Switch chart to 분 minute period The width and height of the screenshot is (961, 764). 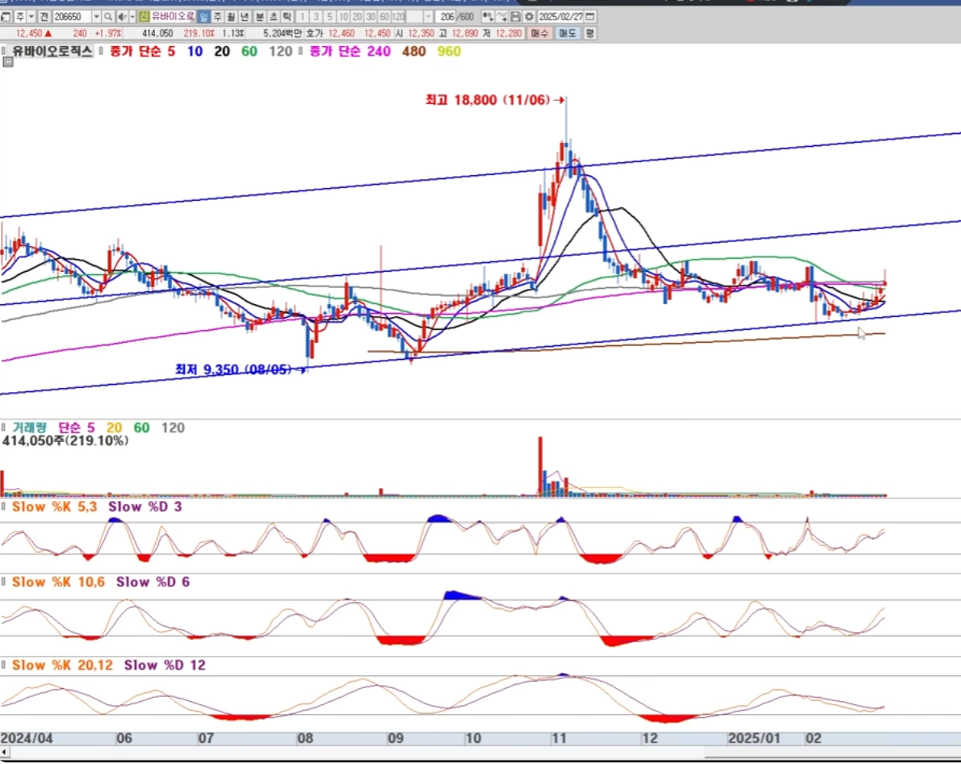click(259, 16)
